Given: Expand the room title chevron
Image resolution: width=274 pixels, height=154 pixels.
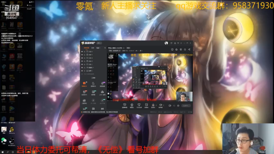Looking at the screenshot, I should click(124, 48).
